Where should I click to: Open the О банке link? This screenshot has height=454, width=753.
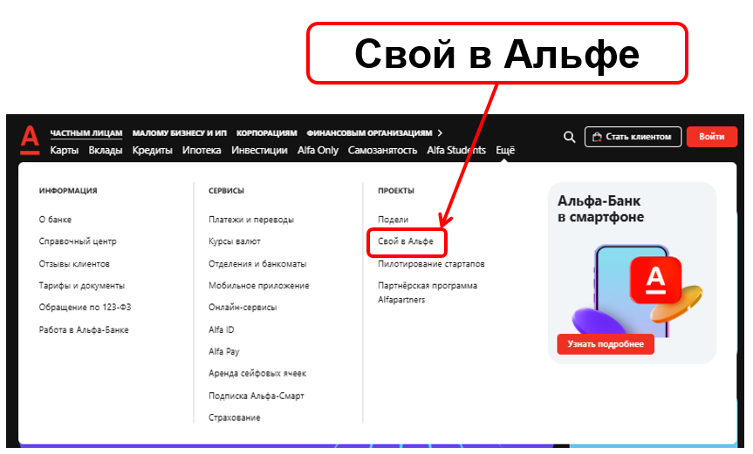55,220
